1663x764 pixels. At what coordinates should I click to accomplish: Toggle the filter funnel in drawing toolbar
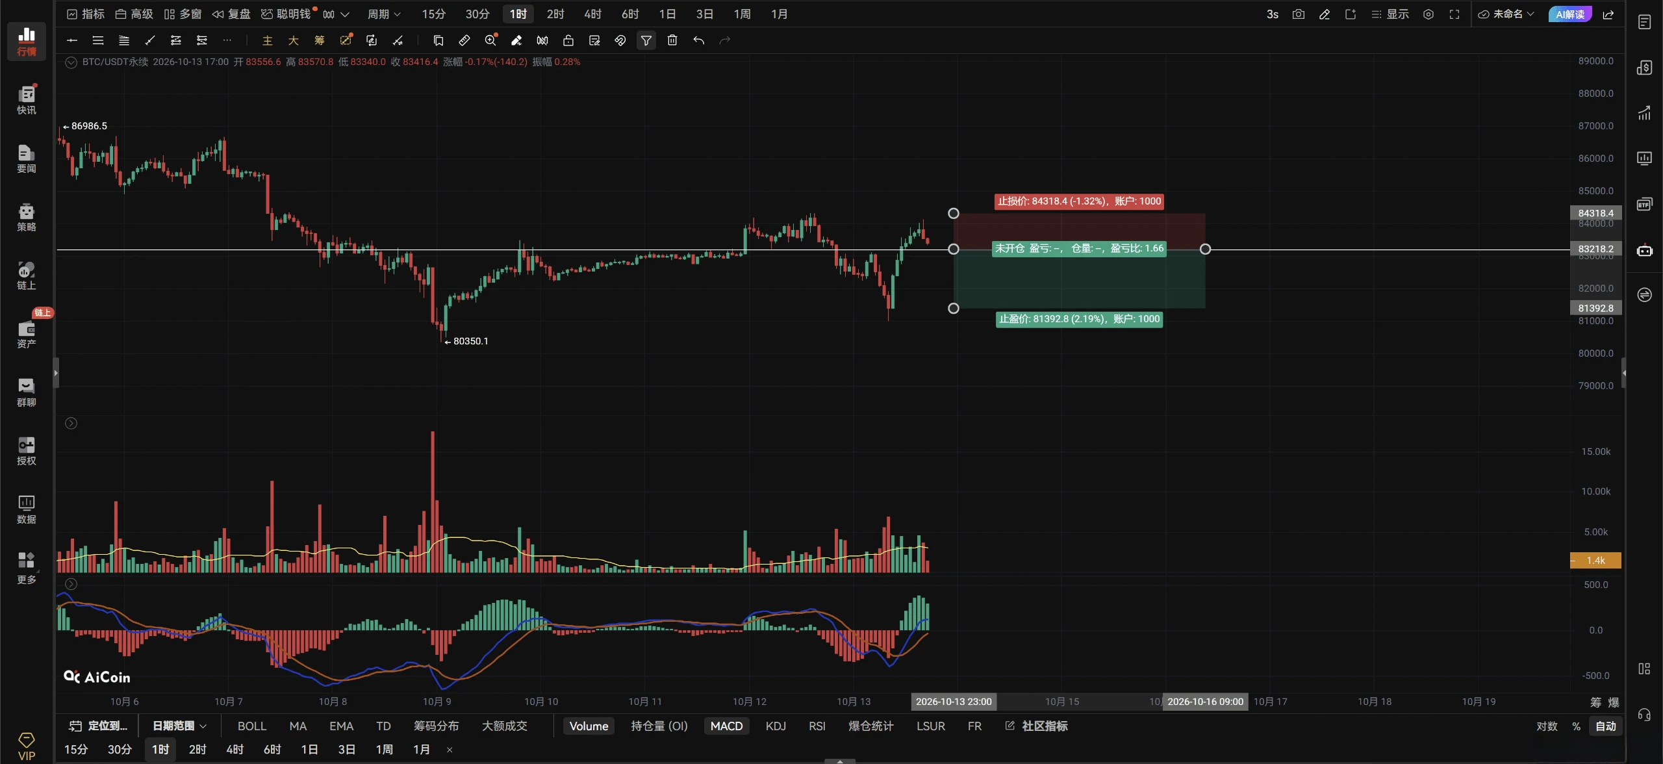[x=646, y=40]
